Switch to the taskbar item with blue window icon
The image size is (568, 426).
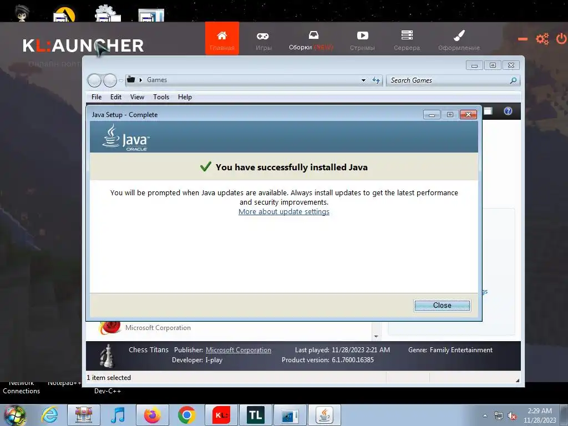click(x=290, y=415)
